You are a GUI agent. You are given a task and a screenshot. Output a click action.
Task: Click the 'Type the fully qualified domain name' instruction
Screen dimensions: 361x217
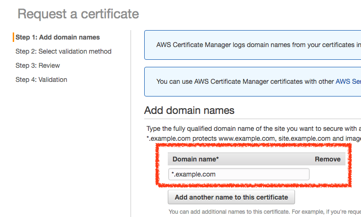tap(254, 129)
